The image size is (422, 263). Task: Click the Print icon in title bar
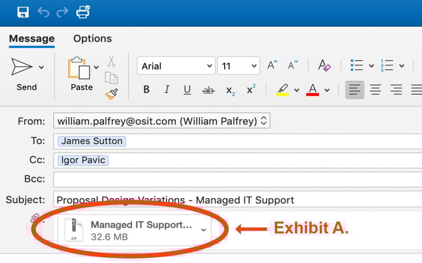(83, 12)
